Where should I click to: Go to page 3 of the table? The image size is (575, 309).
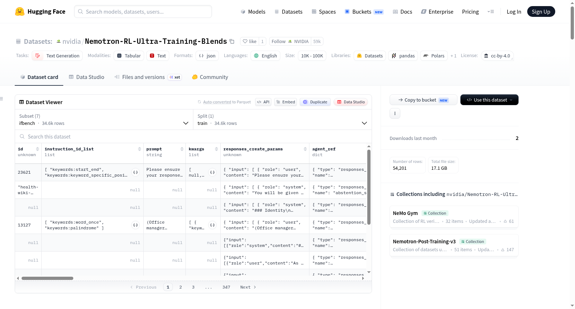(x=193, y=287)
